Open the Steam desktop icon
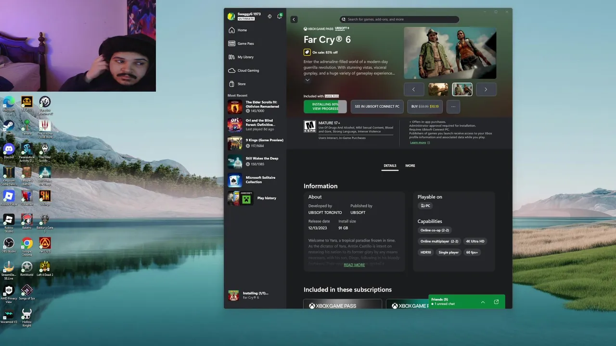Screen dimensions: 616x346 (x=8, y=128)
